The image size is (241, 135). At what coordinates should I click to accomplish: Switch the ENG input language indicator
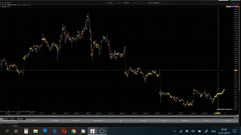tap(214, 131)
